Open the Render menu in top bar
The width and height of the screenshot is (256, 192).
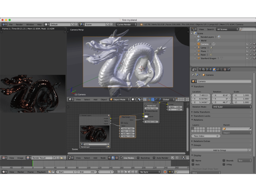(19, 24)
